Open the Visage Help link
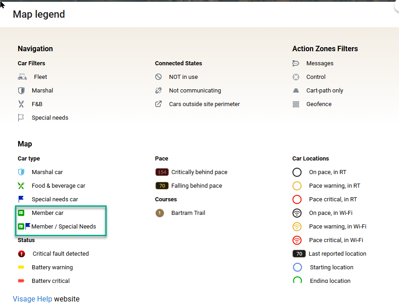The image size is (399, 306). tap(32, 299)
